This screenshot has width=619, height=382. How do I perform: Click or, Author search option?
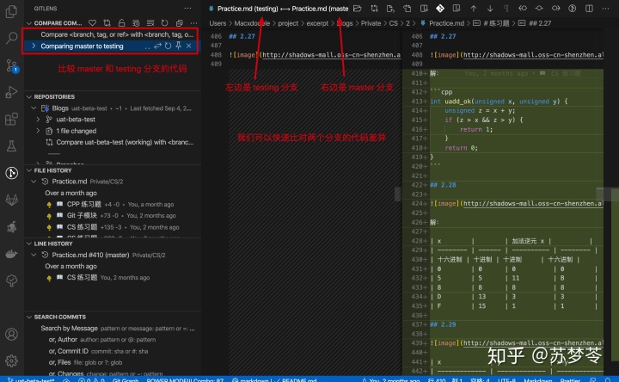point(63,340)
